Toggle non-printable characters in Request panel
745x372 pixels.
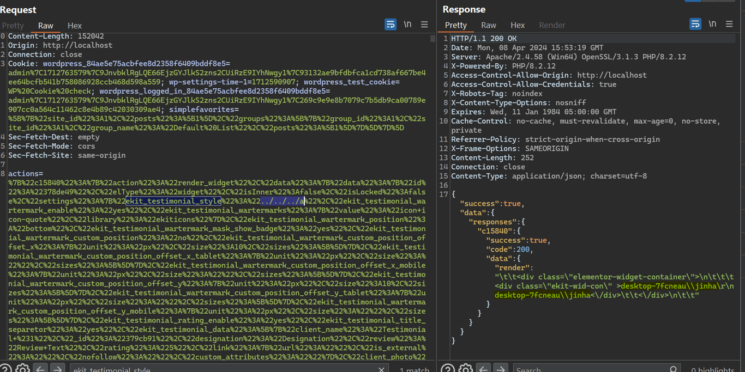coord(407,25)
